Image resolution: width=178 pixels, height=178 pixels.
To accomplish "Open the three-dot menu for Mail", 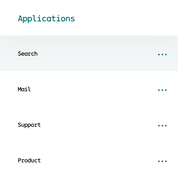I will click(x=162, y=90).
